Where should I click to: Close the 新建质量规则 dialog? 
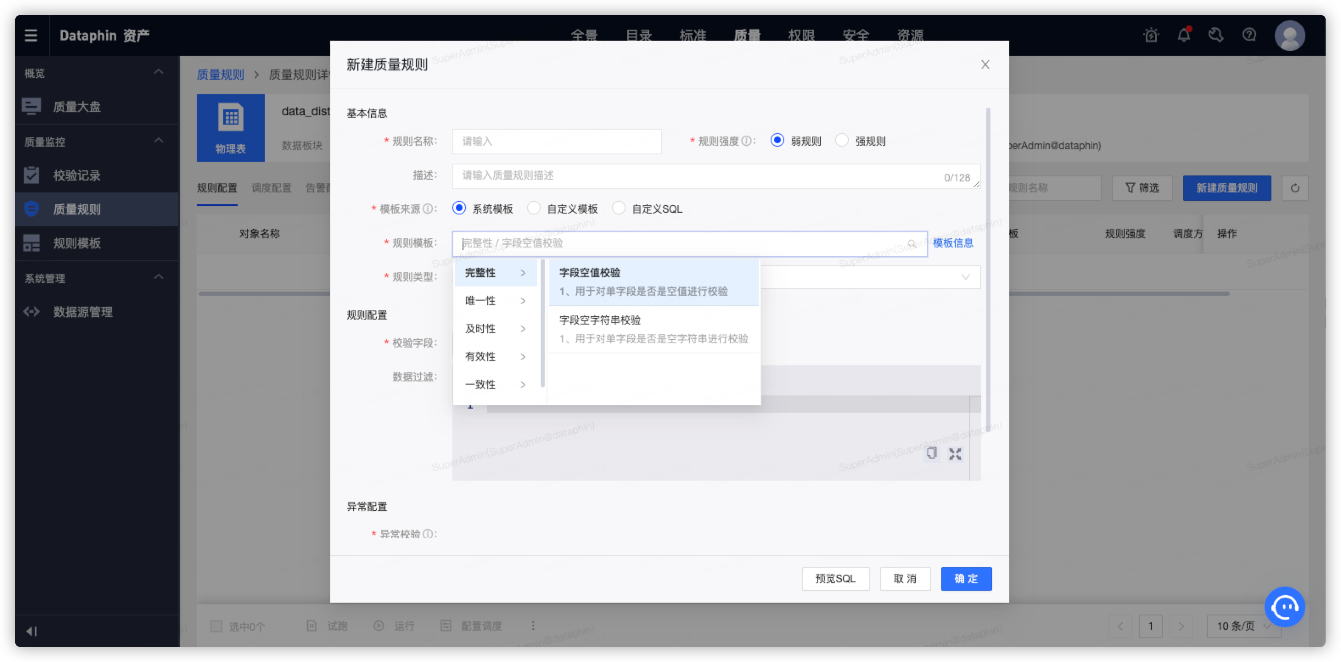pyautogui.click(x=985, y=64)
